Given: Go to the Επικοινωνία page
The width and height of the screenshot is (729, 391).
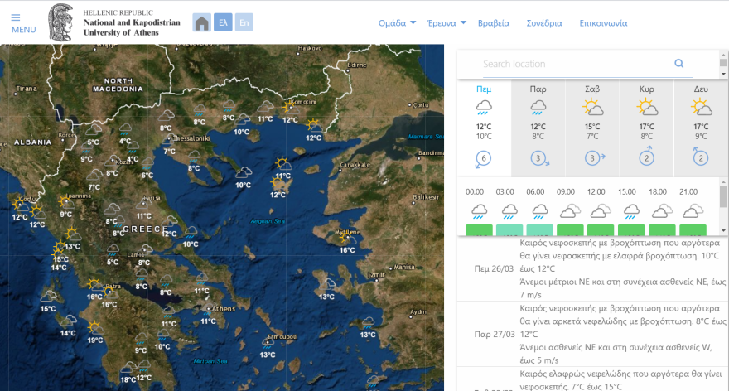Looking at the screenshot, I should coord(603,23).
